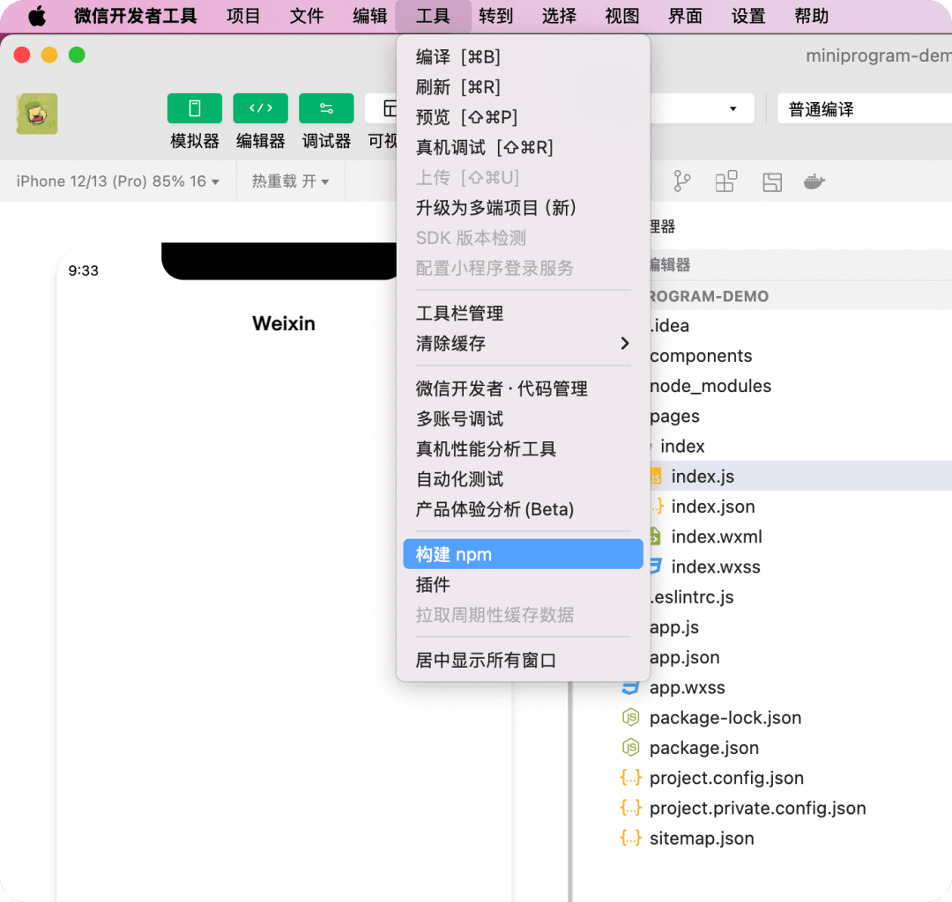
Task: Open the source control branch icon
Action: coord(681,181)
